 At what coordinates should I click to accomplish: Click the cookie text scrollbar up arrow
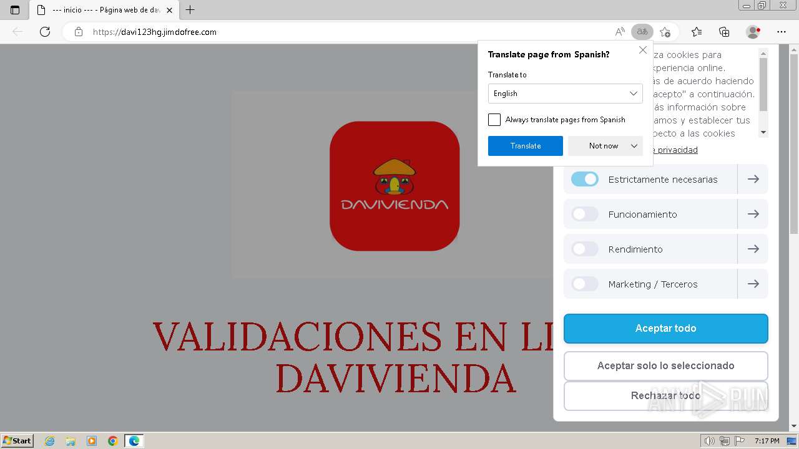click(763, 54)
